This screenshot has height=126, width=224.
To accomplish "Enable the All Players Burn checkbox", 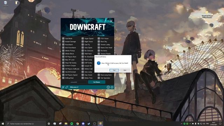I will coord(63,57).
